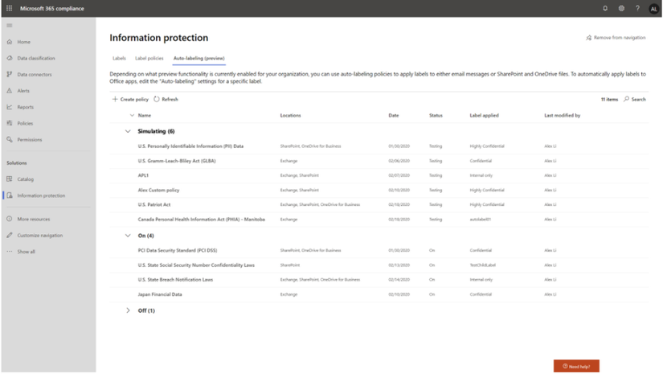Open the AL account avatar

click(x=653, y=8)
